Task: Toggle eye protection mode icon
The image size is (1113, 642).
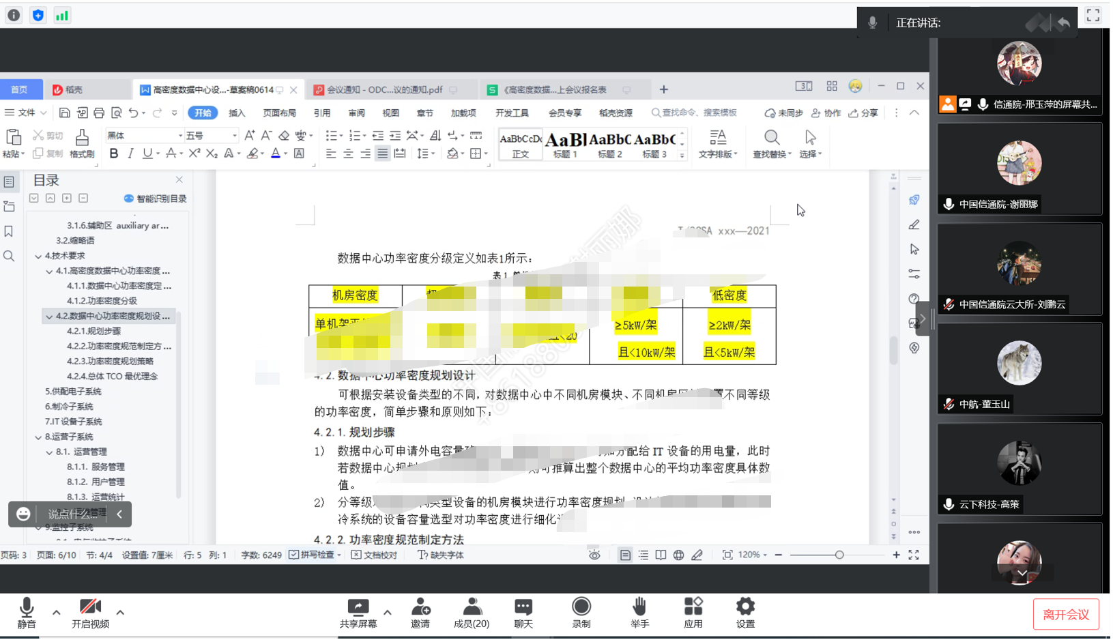Action: click(x=594, y=555)
